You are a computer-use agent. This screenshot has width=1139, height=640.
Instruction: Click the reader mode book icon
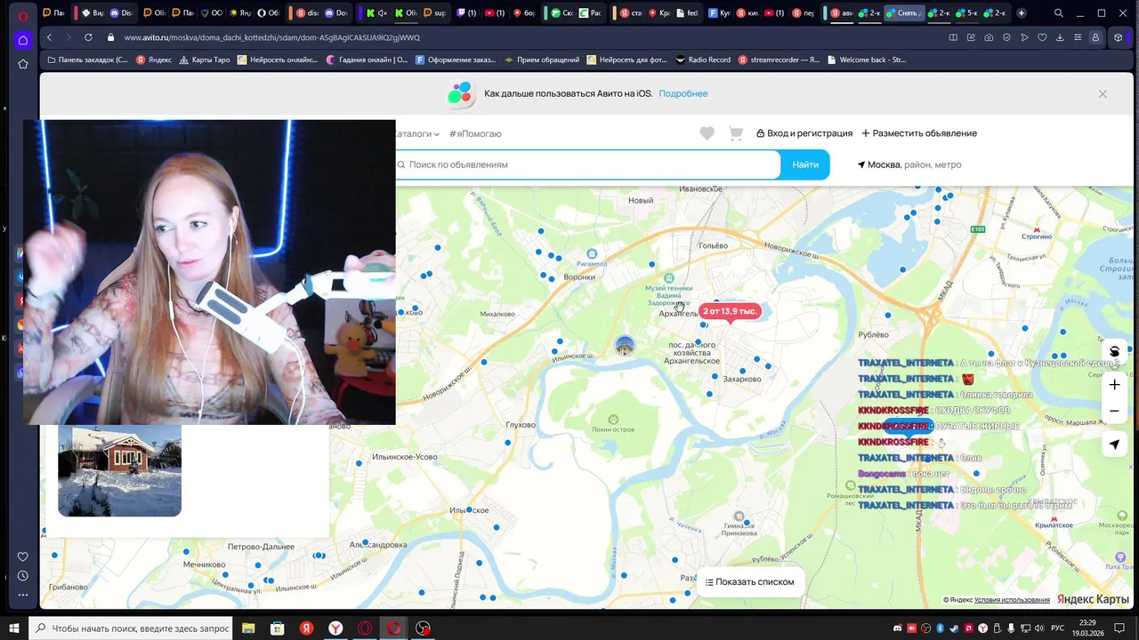[x=953, y=37]
